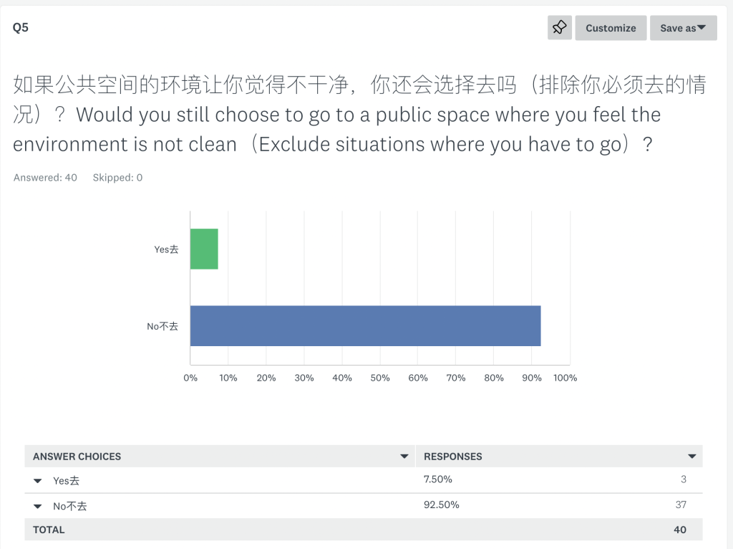The image size is (733, 549).
Task: Click the RESPONSES column header
Action: [x=453, y=457]
